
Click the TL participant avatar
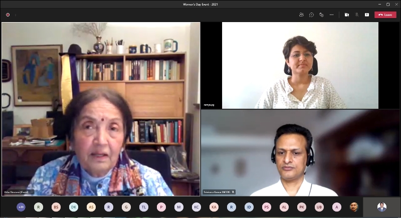(x=144, y=207)
